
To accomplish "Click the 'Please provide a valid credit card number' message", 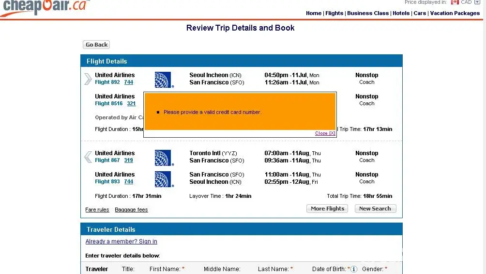I will point(213,112).
